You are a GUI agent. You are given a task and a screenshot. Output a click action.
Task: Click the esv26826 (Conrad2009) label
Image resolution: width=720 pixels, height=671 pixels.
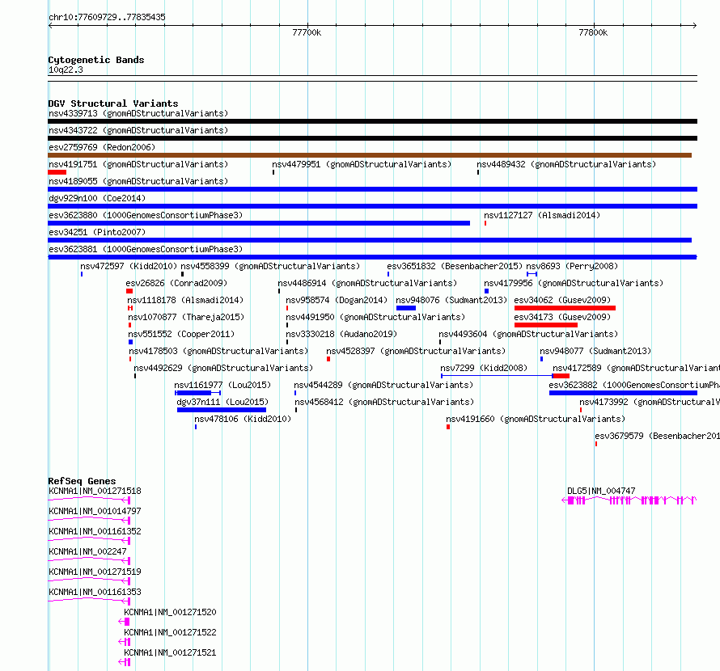pyautogui.click(x=176, y=283)
